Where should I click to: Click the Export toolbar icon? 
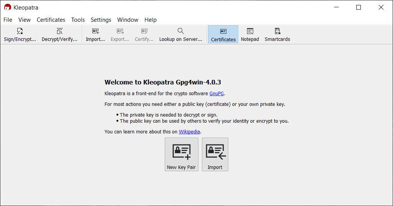(x=120, y=34)
